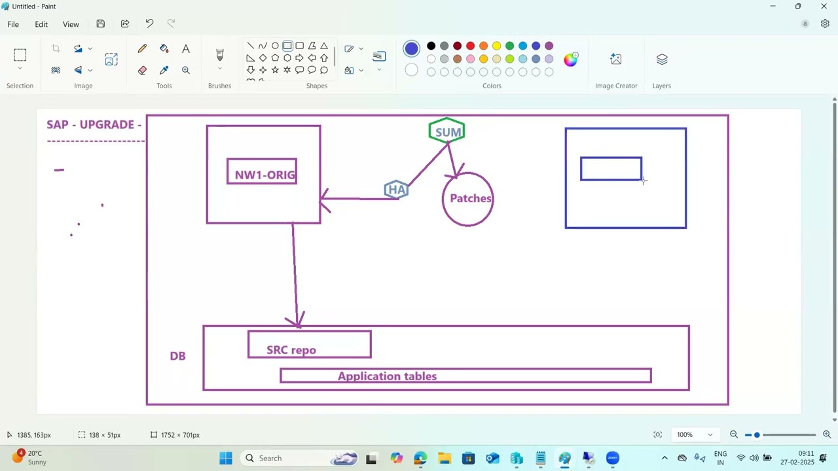The width and height of the screenshot is (838, 471).
Task: Open the weather widget showing 20°C
Action: [x=29, y=457]
